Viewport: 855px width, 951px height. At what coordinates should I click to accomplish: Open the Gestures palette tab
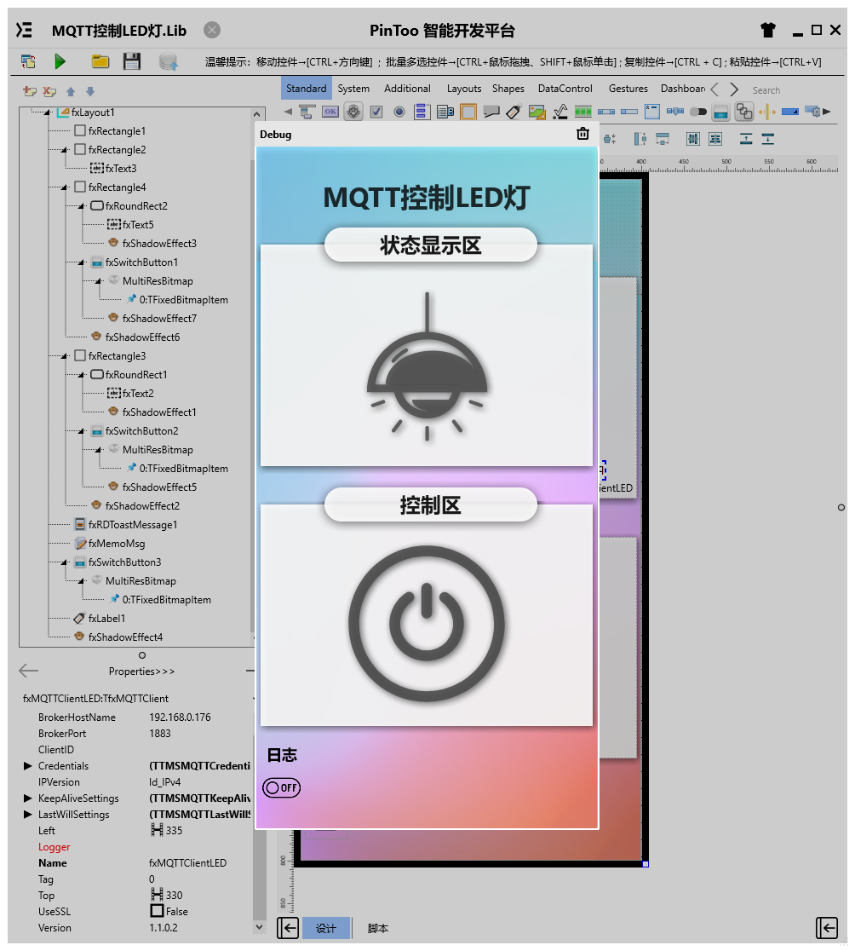[x=628, y=89]
